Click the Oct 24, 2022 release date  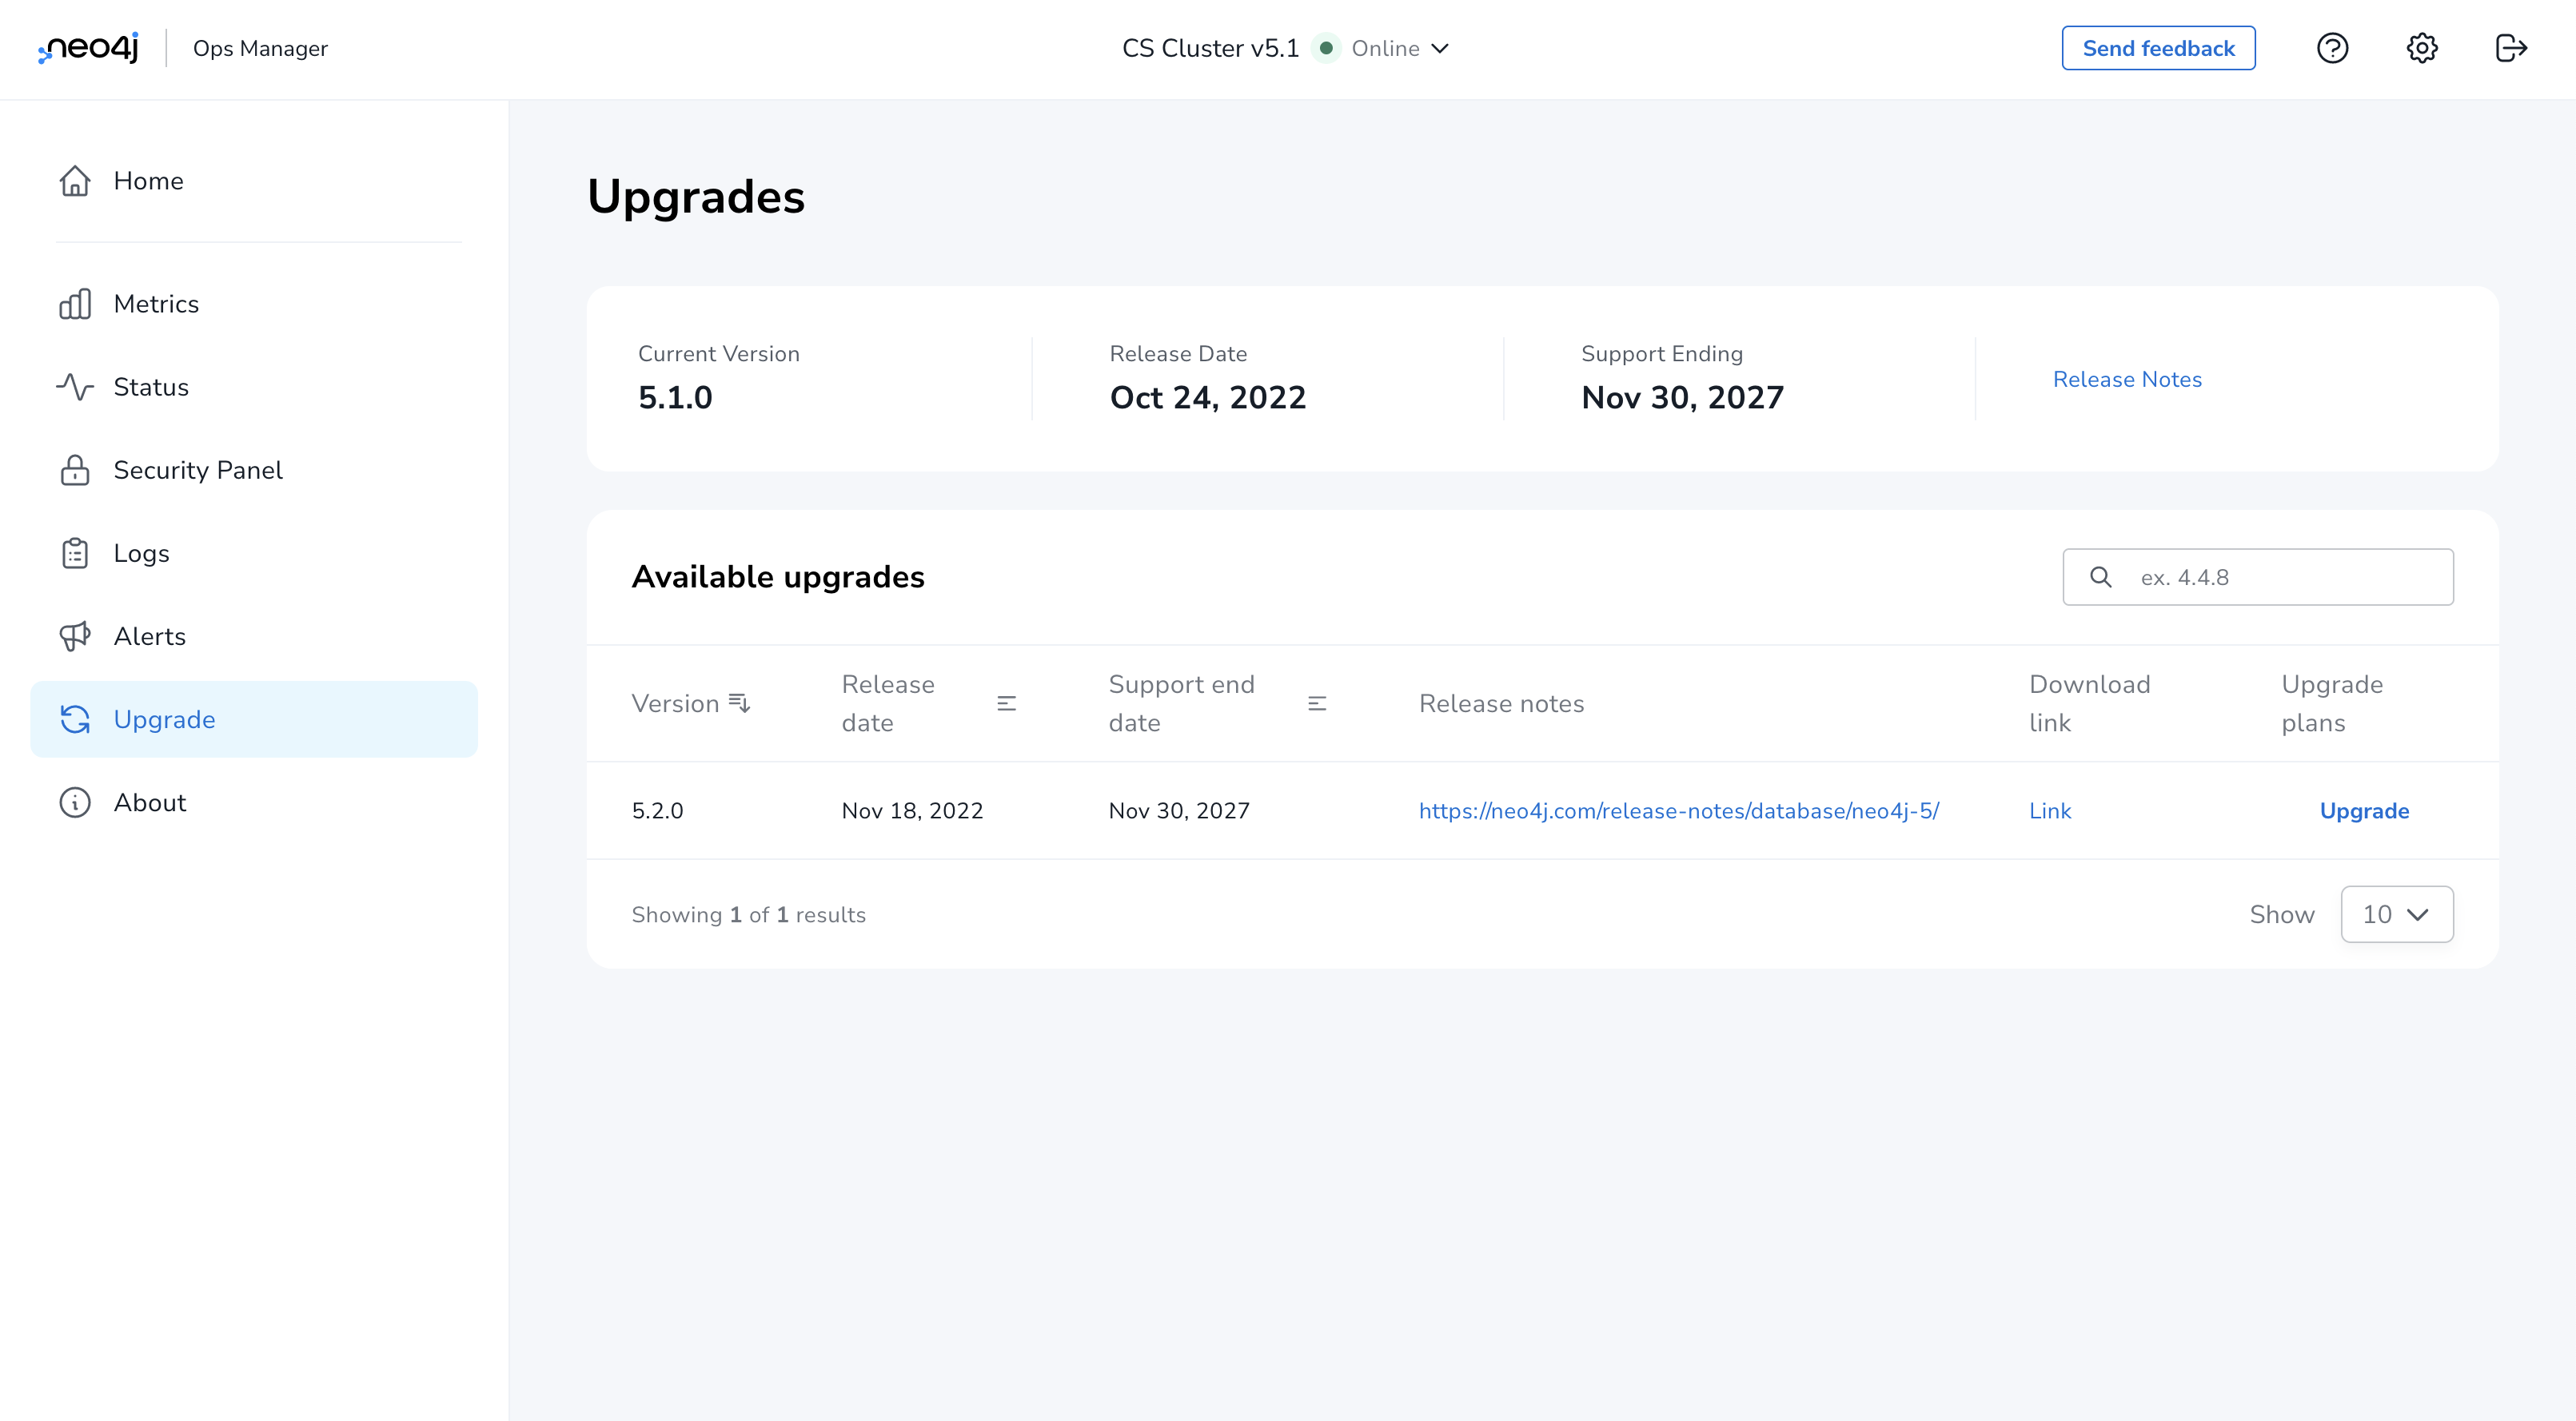tap(1208, 396)
